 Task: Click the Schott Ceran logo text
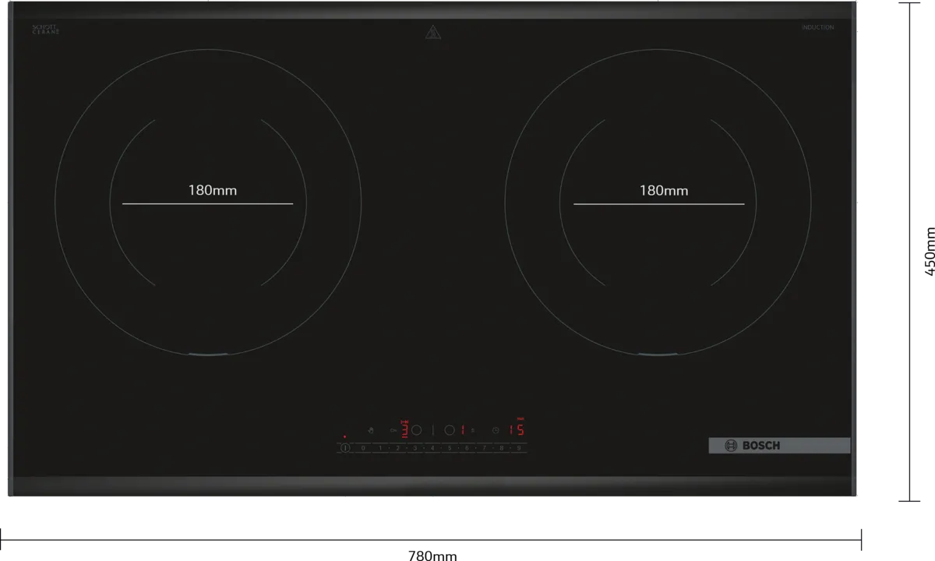pyautogui.click(x=45, y=30)
